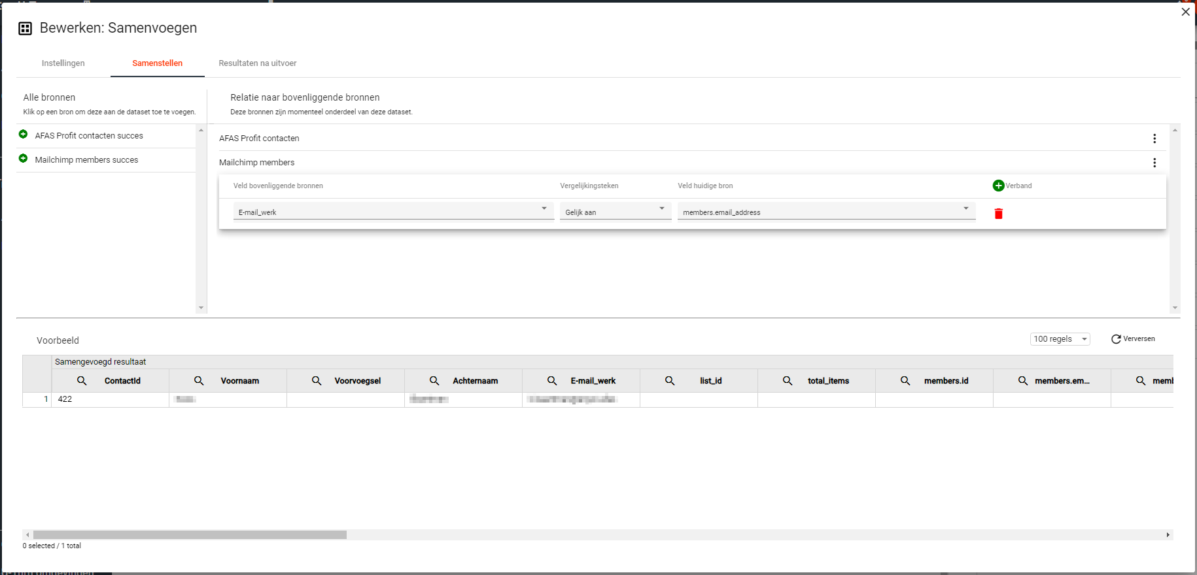Add Mailchimp members succes source via plus icon
The image size is (1197, 575).
[x=24, y=159]
